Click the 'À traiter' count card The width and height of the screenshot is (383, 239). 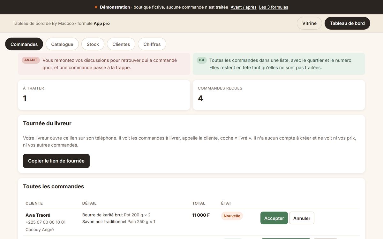104,95
